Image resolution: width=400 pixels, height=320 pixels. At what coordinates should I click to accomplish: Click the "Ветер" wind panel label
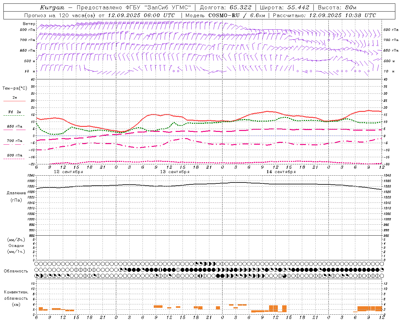(29, 24)
